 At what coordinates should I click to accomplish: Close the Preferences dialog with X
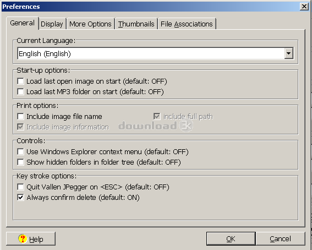pyautogui.click(x=304, y=7)
